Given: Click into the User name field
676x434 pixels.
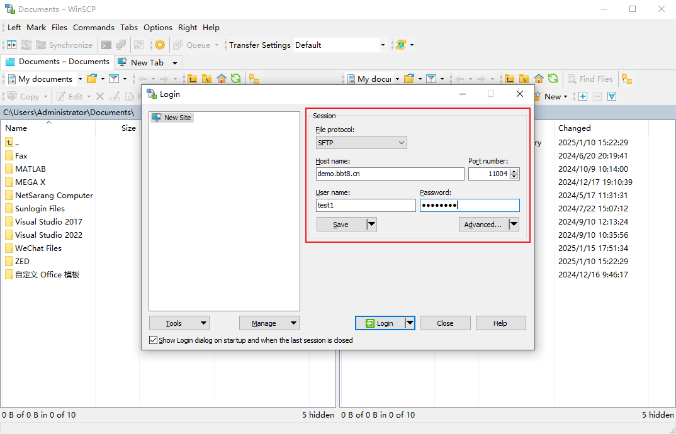Looking at the screenshot, I should 366,205.
